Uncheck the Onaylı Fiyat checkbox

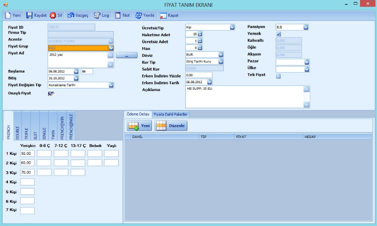tap(51, 94)
